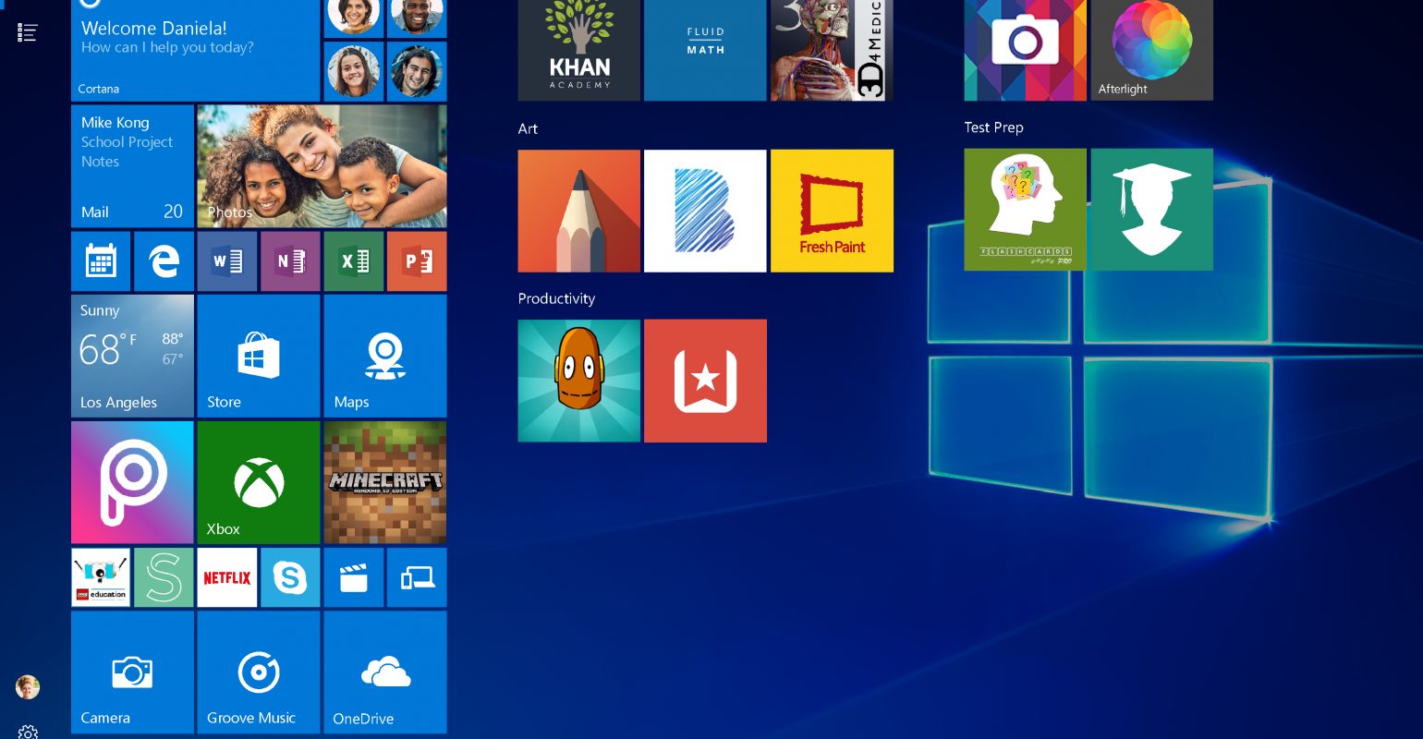Viewport: 1423px width, 739px height.
Task: Open the OneNote tile
Action: pyautogui.click(x=290, y=261)
